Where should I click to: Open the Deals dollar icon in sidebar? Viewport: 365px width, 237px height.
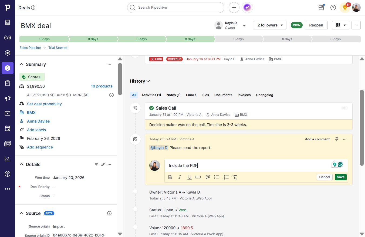(x=8, y=68)
